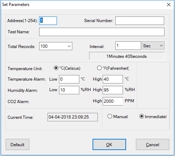Image resolution: width=175 pixels, height=156 pixels.
Task: Edit the CO2 Alarm High value
Action: point(113,101)
